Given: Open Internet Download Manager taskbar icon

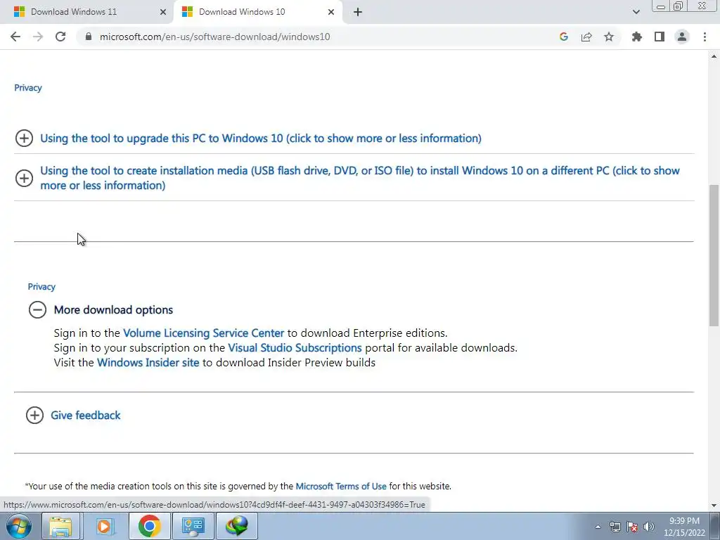Looking at the screenshot, I should pos(237,526).
